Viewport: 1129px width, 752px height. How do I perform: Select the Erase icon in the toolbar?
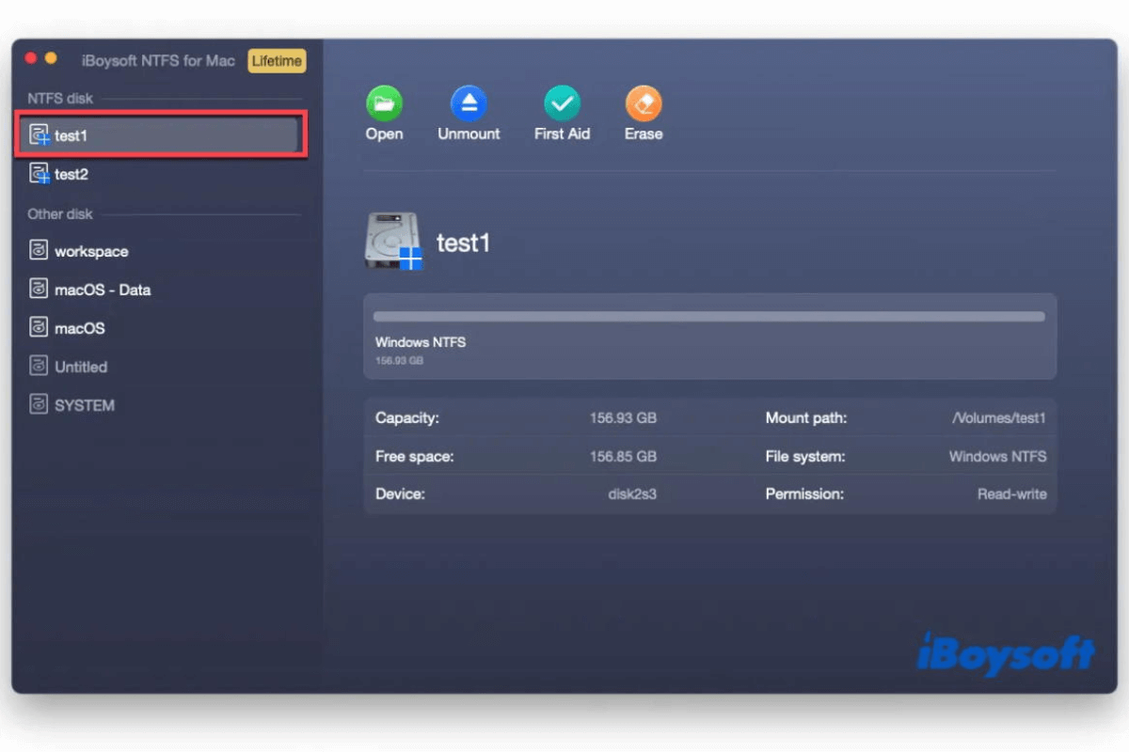point(643,103)
